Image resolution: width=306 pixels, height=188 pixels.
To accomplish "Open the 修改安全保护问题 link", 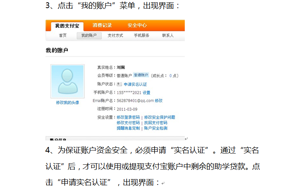I will [160, 117].
